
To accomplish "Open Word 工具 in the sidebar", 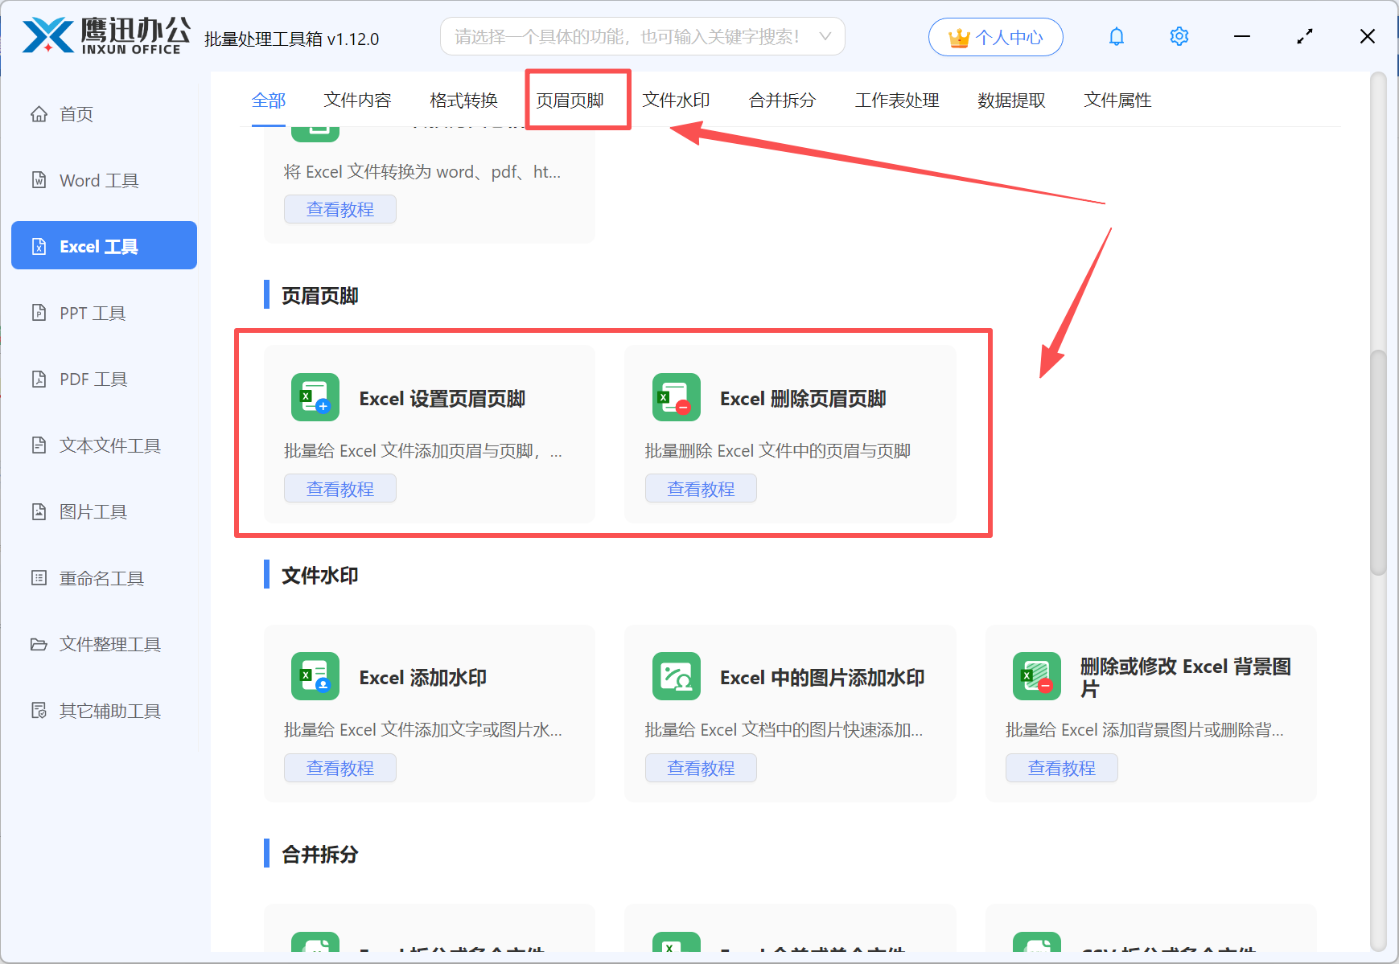I will (x=99, y=181).
